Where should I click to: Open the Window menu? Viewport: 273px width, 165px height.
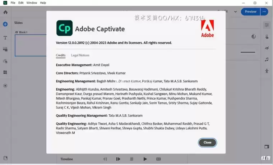(32, 3)
